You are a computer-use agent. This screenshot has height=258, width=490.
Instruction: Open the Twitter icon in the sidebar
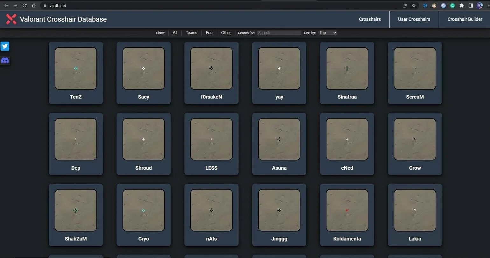[x=5, y=46]
